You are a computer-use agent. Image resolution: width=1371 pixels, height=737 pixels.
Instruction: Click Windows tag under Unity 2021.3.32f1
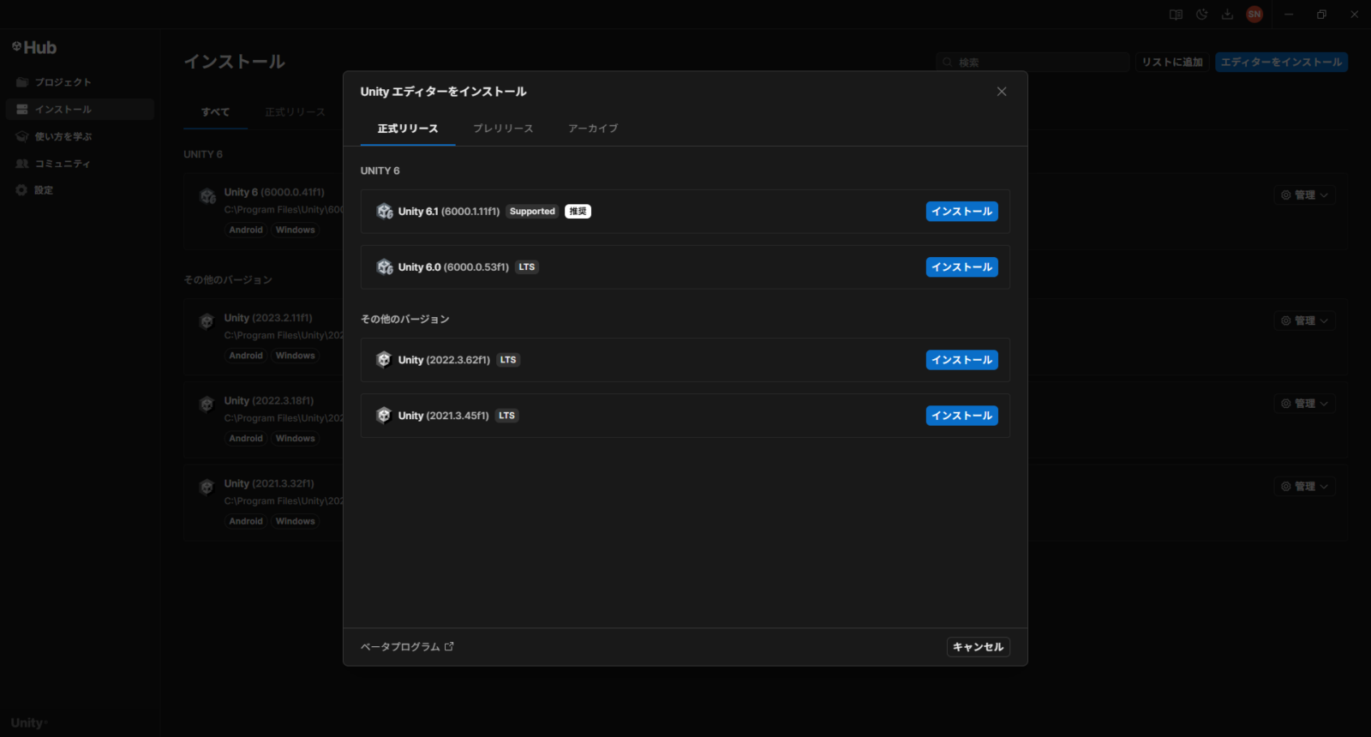point(296,521)
